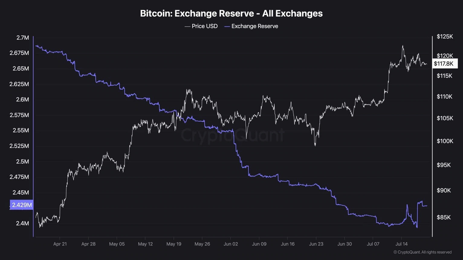The height and width of the screenshot is (260, 463).
Task: Select the Jul 14 date label
Action: tap(402, 244)
